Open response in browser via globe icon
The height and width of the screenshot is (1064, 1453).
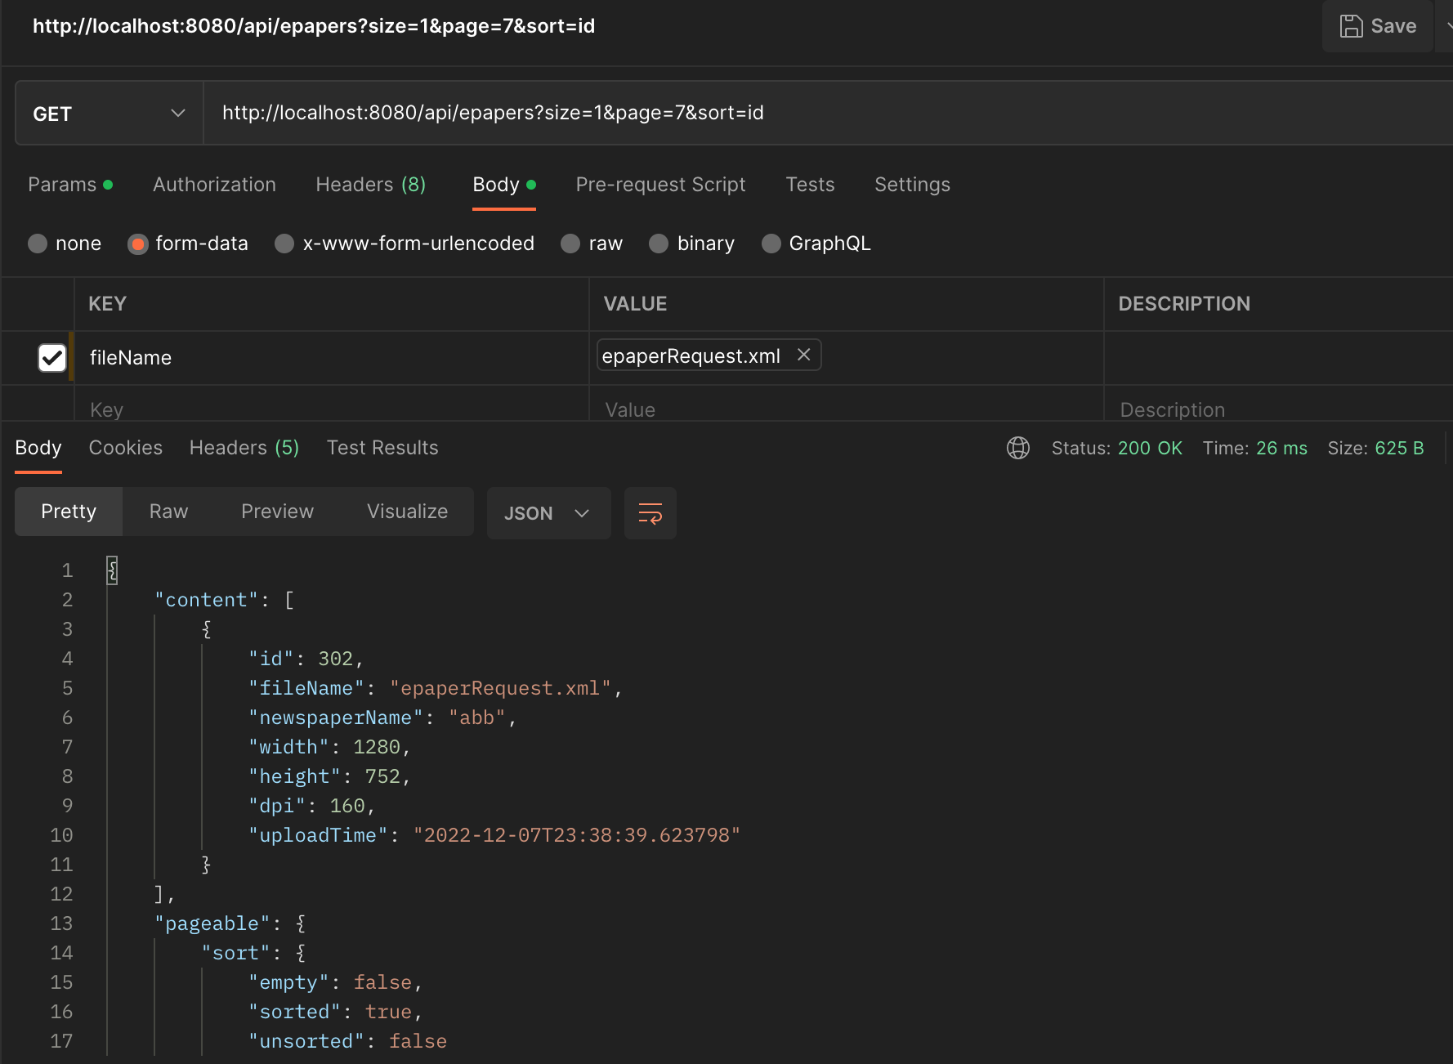[x=1017, y=448]
